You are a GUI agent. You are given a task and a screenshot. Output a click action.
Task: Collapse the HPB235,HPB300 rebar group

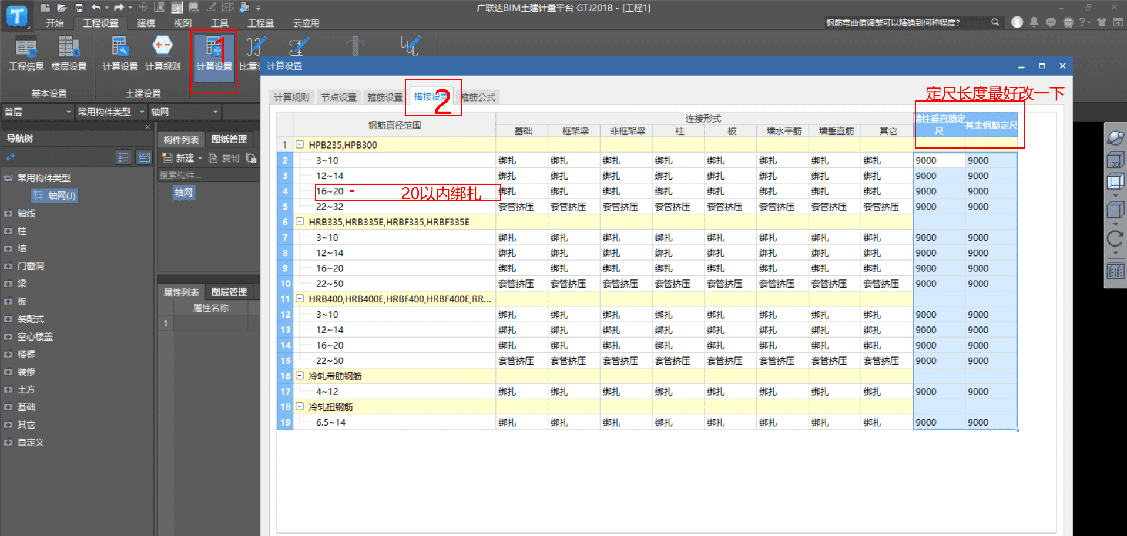coord(300,144)
